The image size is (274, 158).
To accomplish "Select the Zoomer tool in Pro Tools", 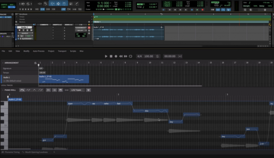I will [45, 3].
